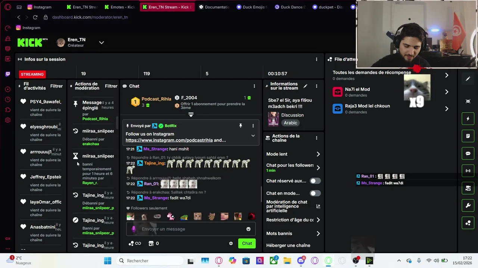Open Twitch in Opera sidebar
This screenshot has width=478, height=268.
click(x=8, y=74)
